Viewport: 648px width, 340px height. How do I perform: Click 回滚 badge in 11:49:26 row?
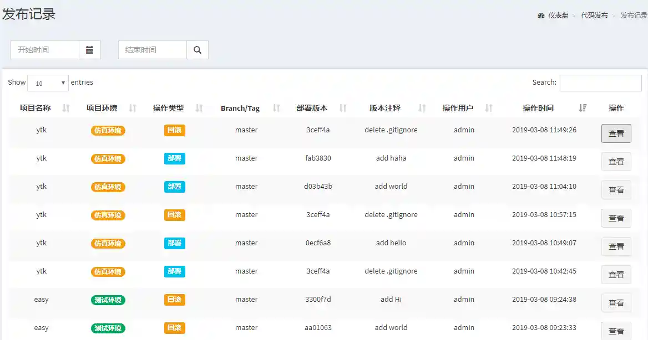(174, 130)
